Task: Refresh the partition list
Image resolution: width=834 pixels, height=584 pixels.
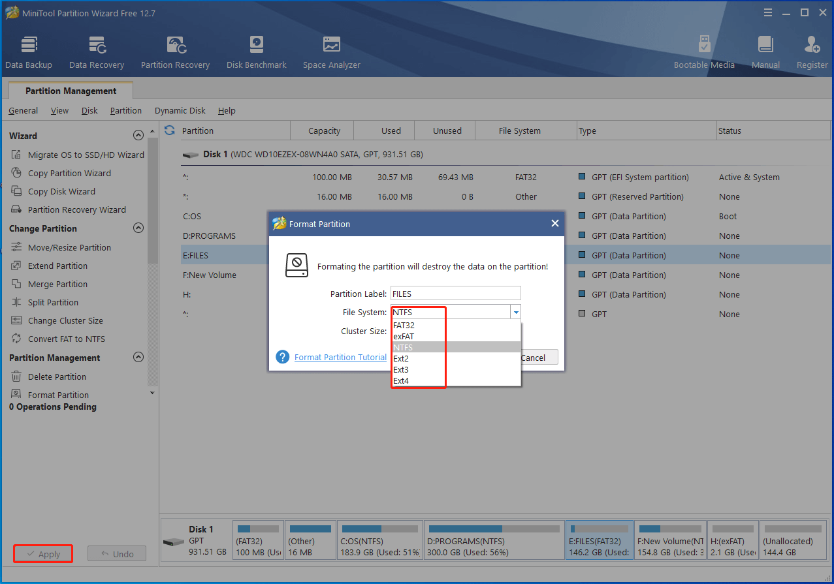Action: 170,130
